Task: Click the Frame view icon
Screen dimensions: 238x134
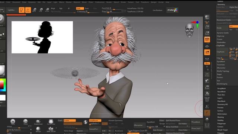Action: 207,74
